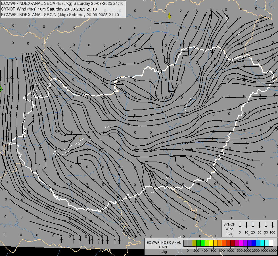Click the 100 m/s wind arrow in legend
278x256 pixels.
coord(273,225)
